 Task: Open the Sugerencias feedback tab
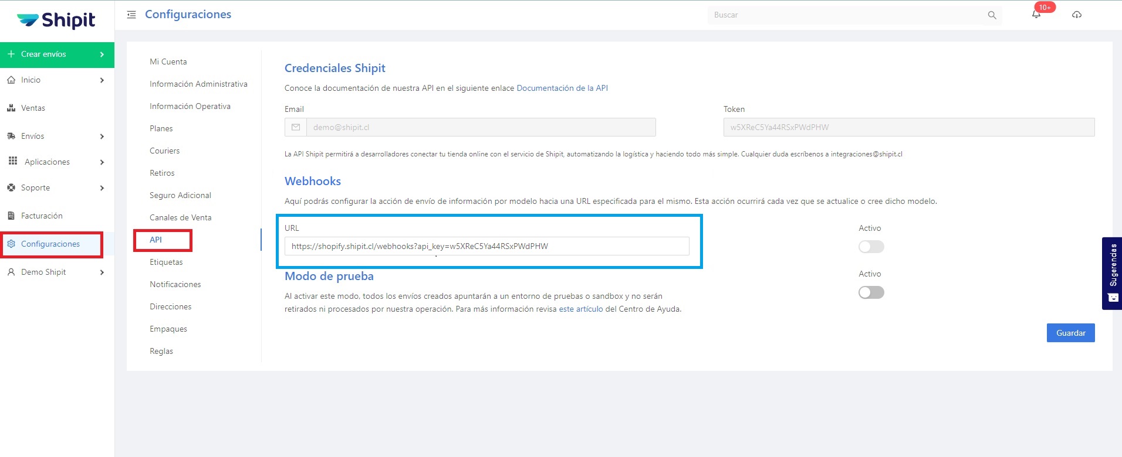[1112, 273]
